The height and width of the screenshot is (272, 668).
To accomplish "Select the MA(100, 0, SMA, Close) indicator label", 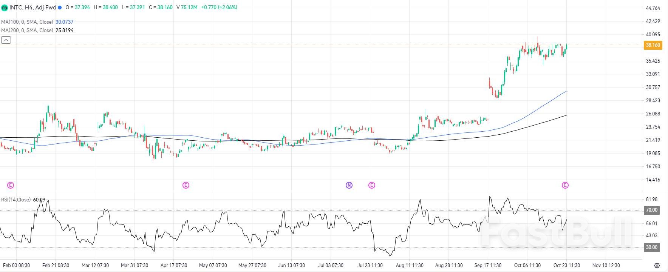I will pos(27,22).
